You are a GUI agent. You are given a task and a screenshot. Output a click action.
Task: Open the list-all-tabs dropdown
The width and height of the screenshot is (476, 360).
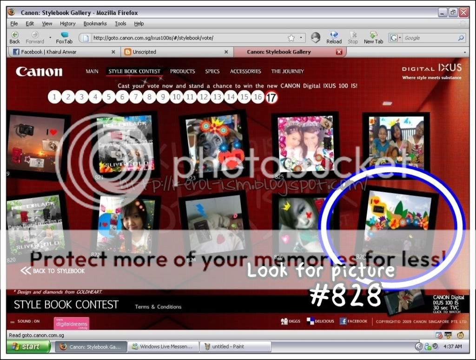465,52
